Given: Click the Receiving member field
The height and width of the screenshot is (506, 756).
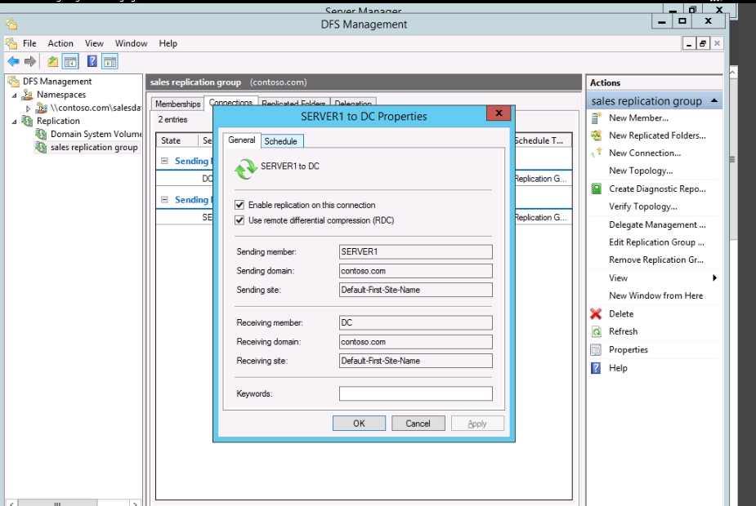Looking at the screenshot, I should tap(416, 322).
